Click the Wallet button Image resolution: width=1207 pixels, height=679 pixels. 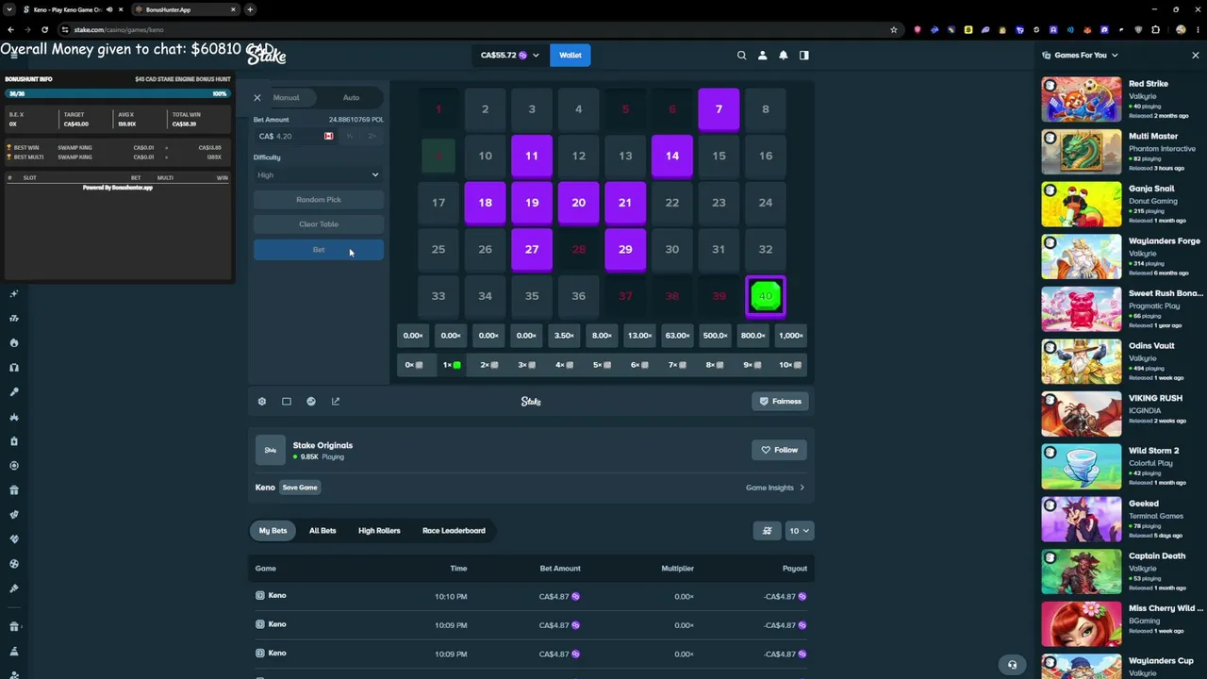tap(570, 55)
